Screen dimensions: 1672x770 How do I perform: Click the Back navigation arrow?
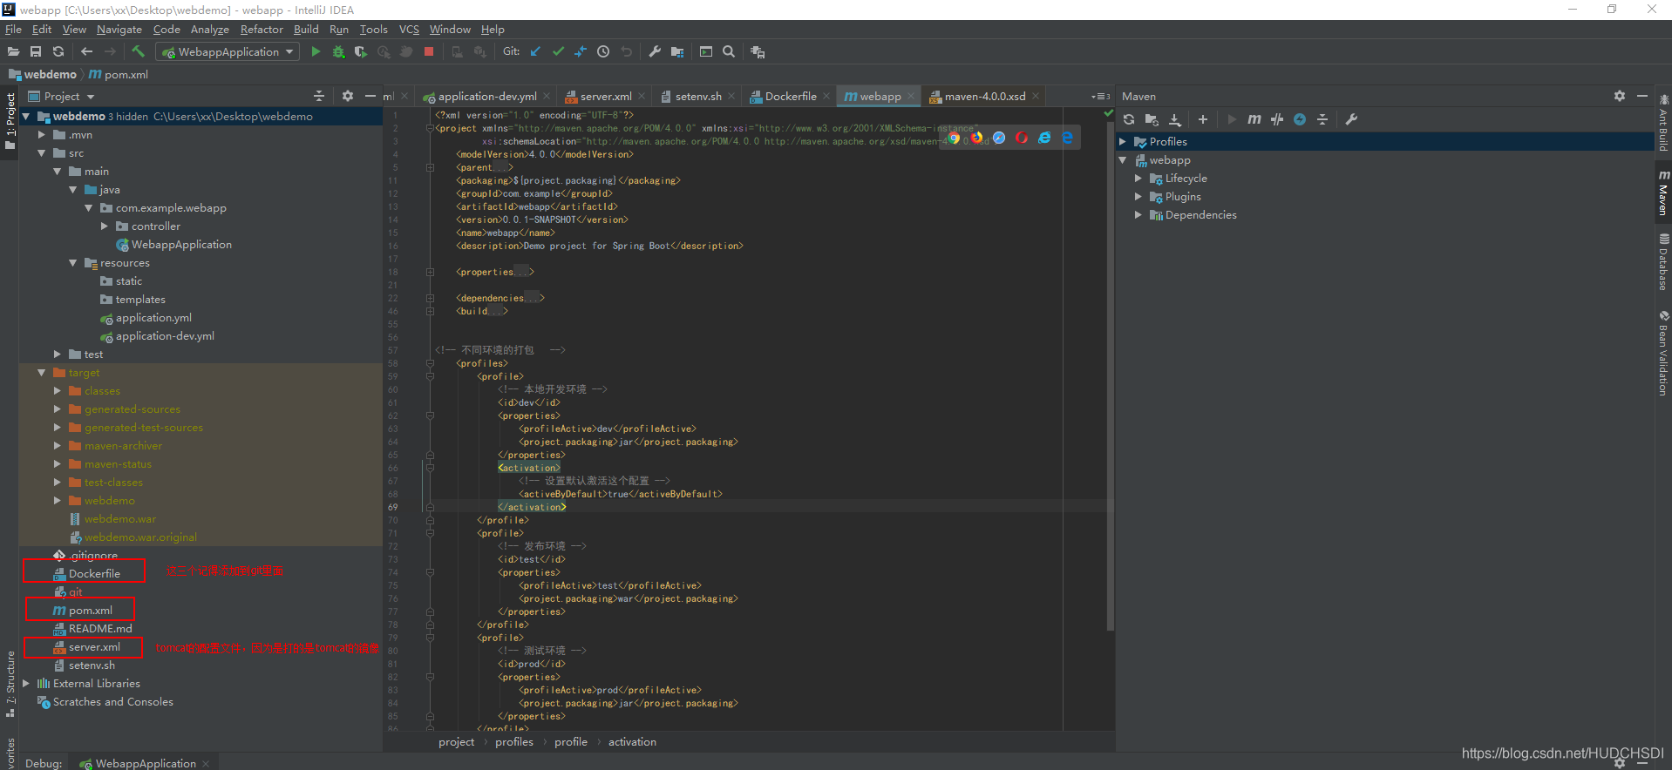86,52
